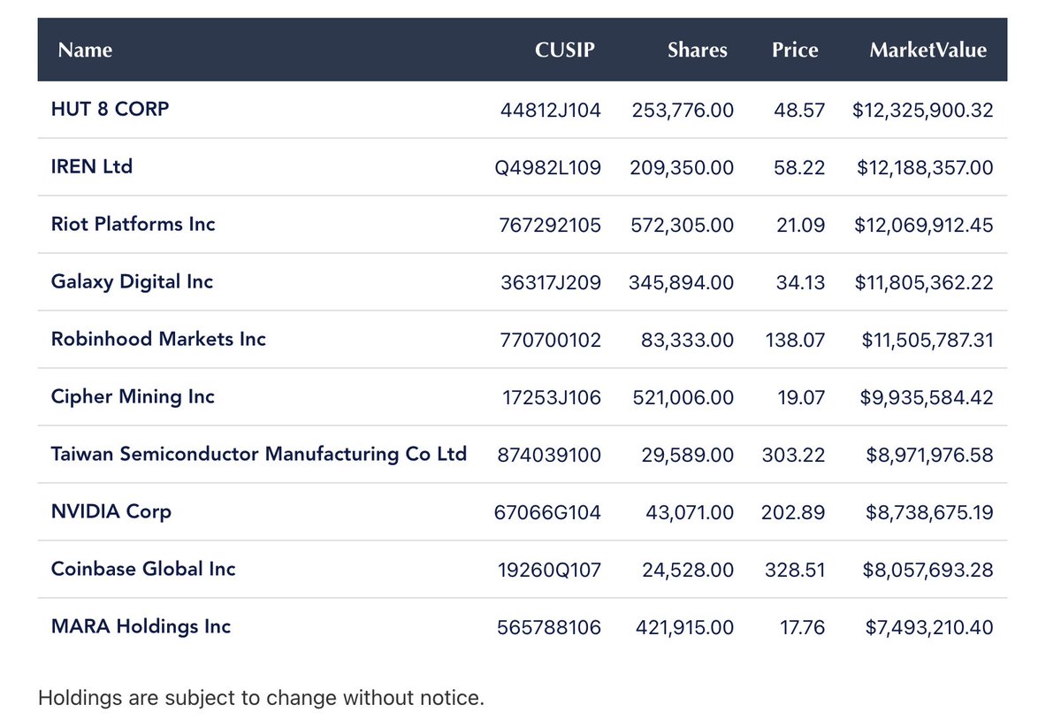Image resolution: width=1061 pixels, height=728 pixels.
Task: Click market value $8,971,976.58
Action: point(929,456)
